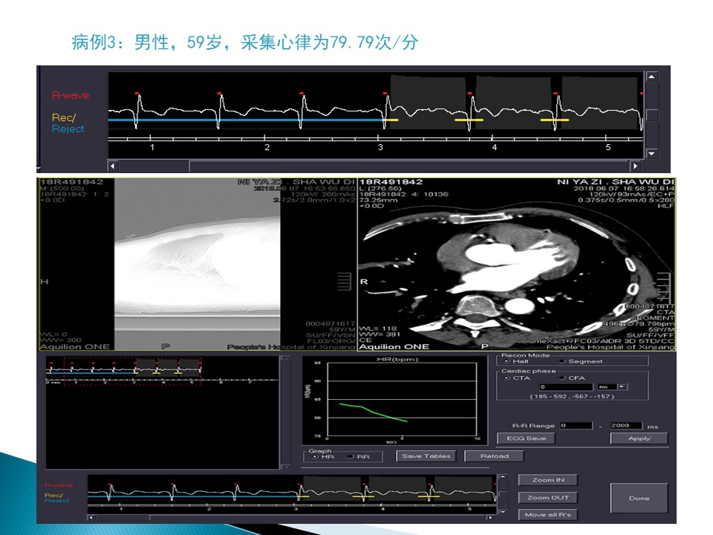The height and width of the screenshot is (535, 713).
Task: Switch graph to HR
Action: (315, 456)
